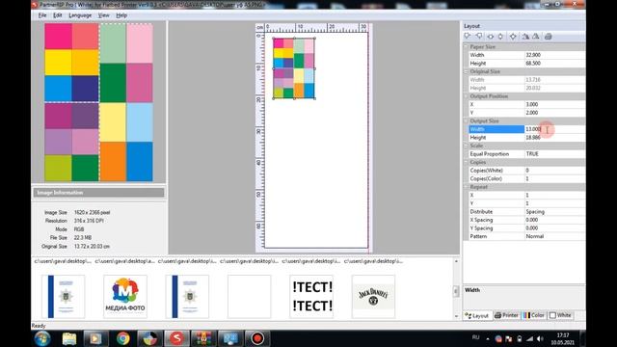Collapse the Output Position section
Viewport: 617px width, 347px height.
pyautogui.click(x=467, y=96)
